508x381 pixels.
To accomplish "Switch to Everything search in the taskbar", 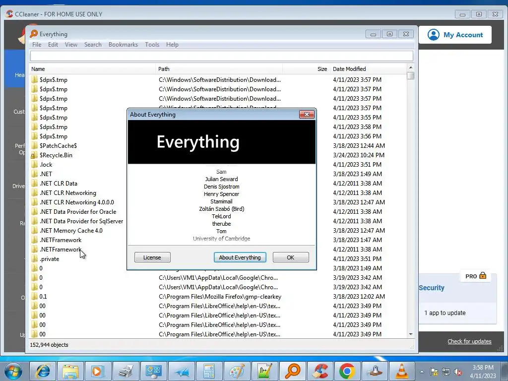I will 293,371.
